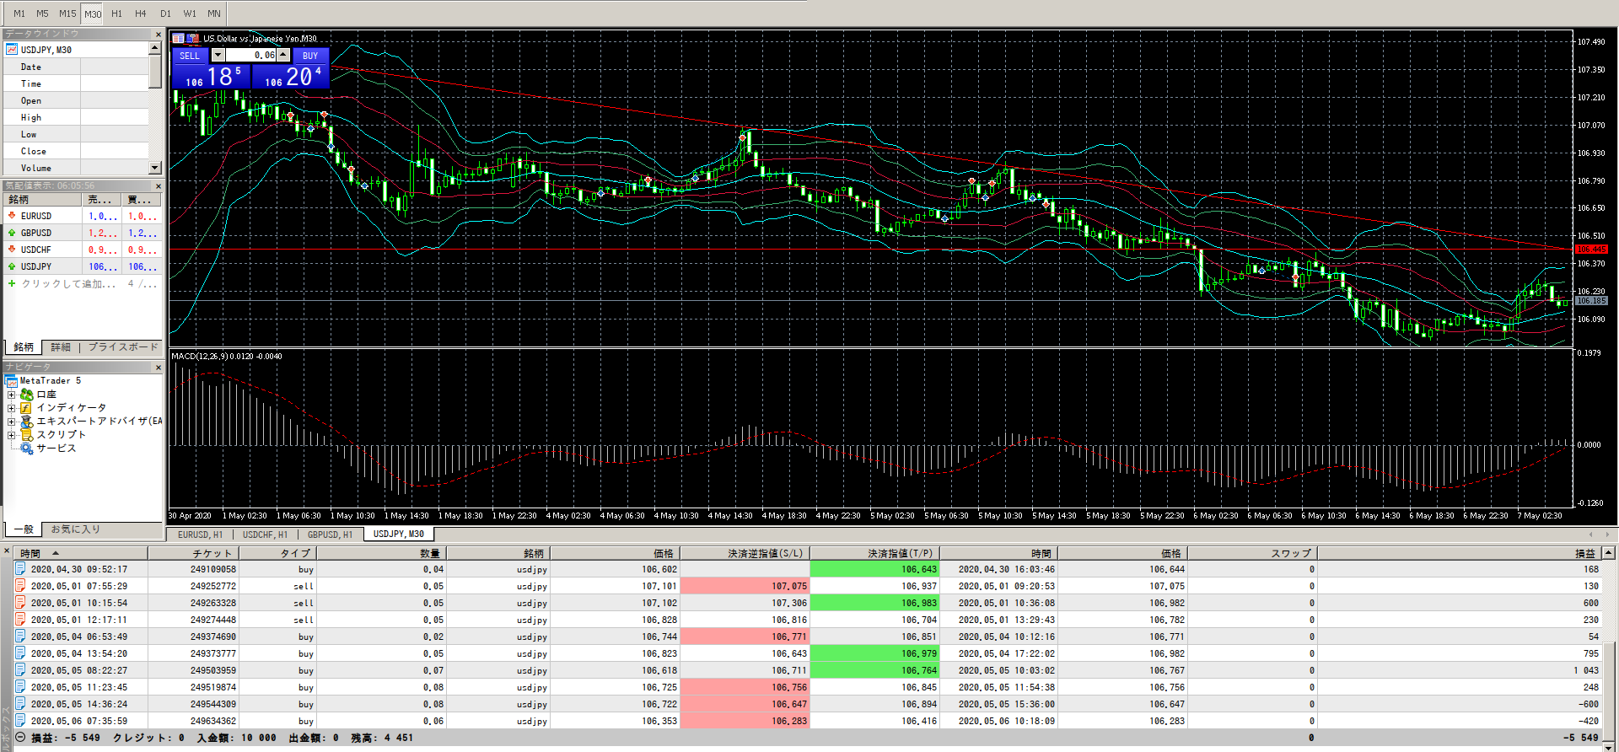The height and width of the screenshot is (752, 1619).
Task: Click the MetaTrader 5 root icon in Navigator
Action: pos(12,381)
